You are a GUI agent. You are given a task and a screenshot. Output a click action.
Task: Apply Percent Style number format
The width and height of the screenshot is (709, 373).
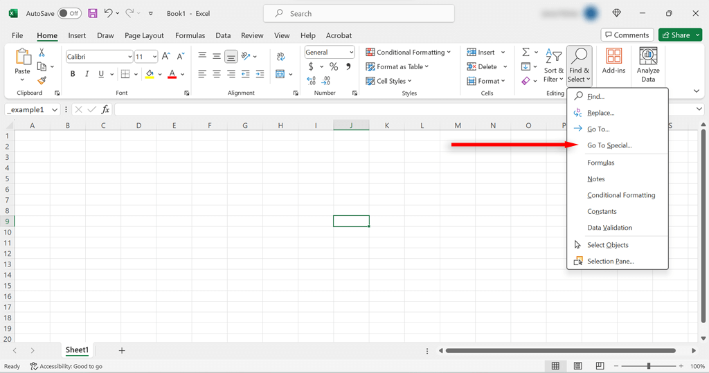coord(334,66)
